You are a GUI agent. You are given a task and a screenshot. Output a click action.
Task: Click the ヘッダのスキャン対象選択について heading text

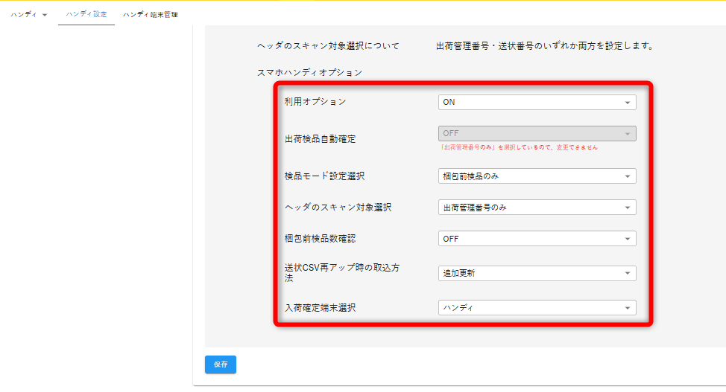[x=328, y=46]
